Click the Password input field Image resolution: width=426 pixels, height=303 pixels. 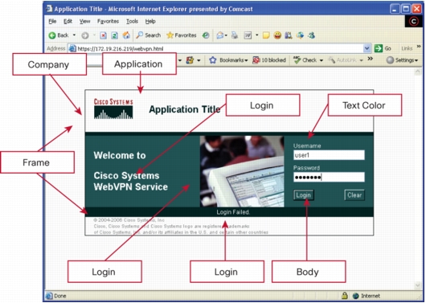coord(329,177)
